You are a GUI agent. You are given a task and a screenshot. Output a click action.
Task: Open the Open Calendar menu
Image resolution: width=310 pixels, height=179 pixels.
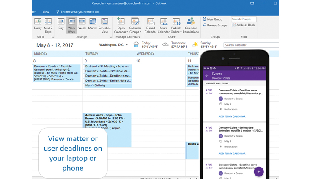coord(121,26)
